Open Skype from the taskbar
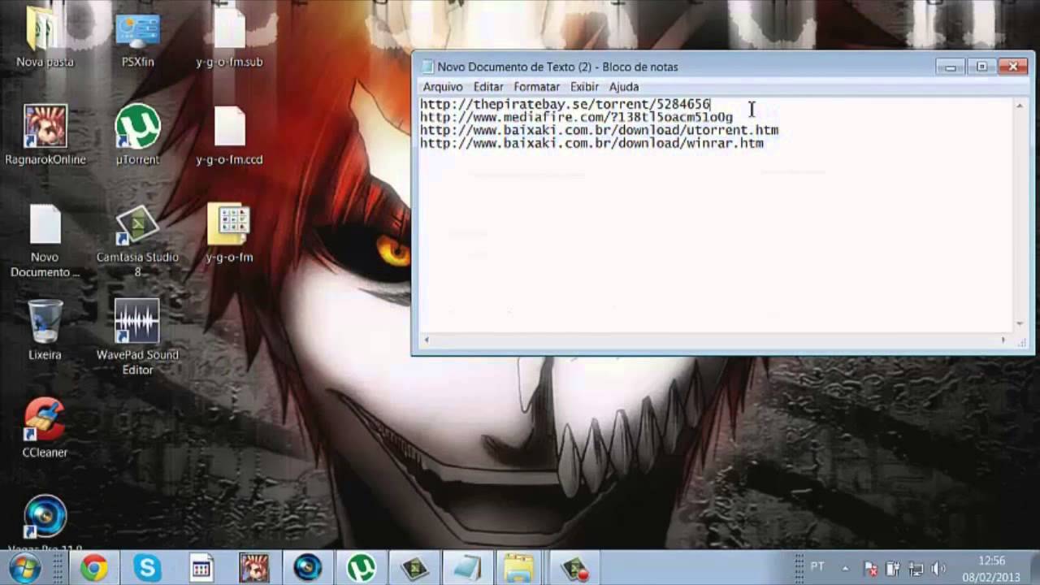The width and height of the screenshot is (1040, 585). tap(147, 568)
